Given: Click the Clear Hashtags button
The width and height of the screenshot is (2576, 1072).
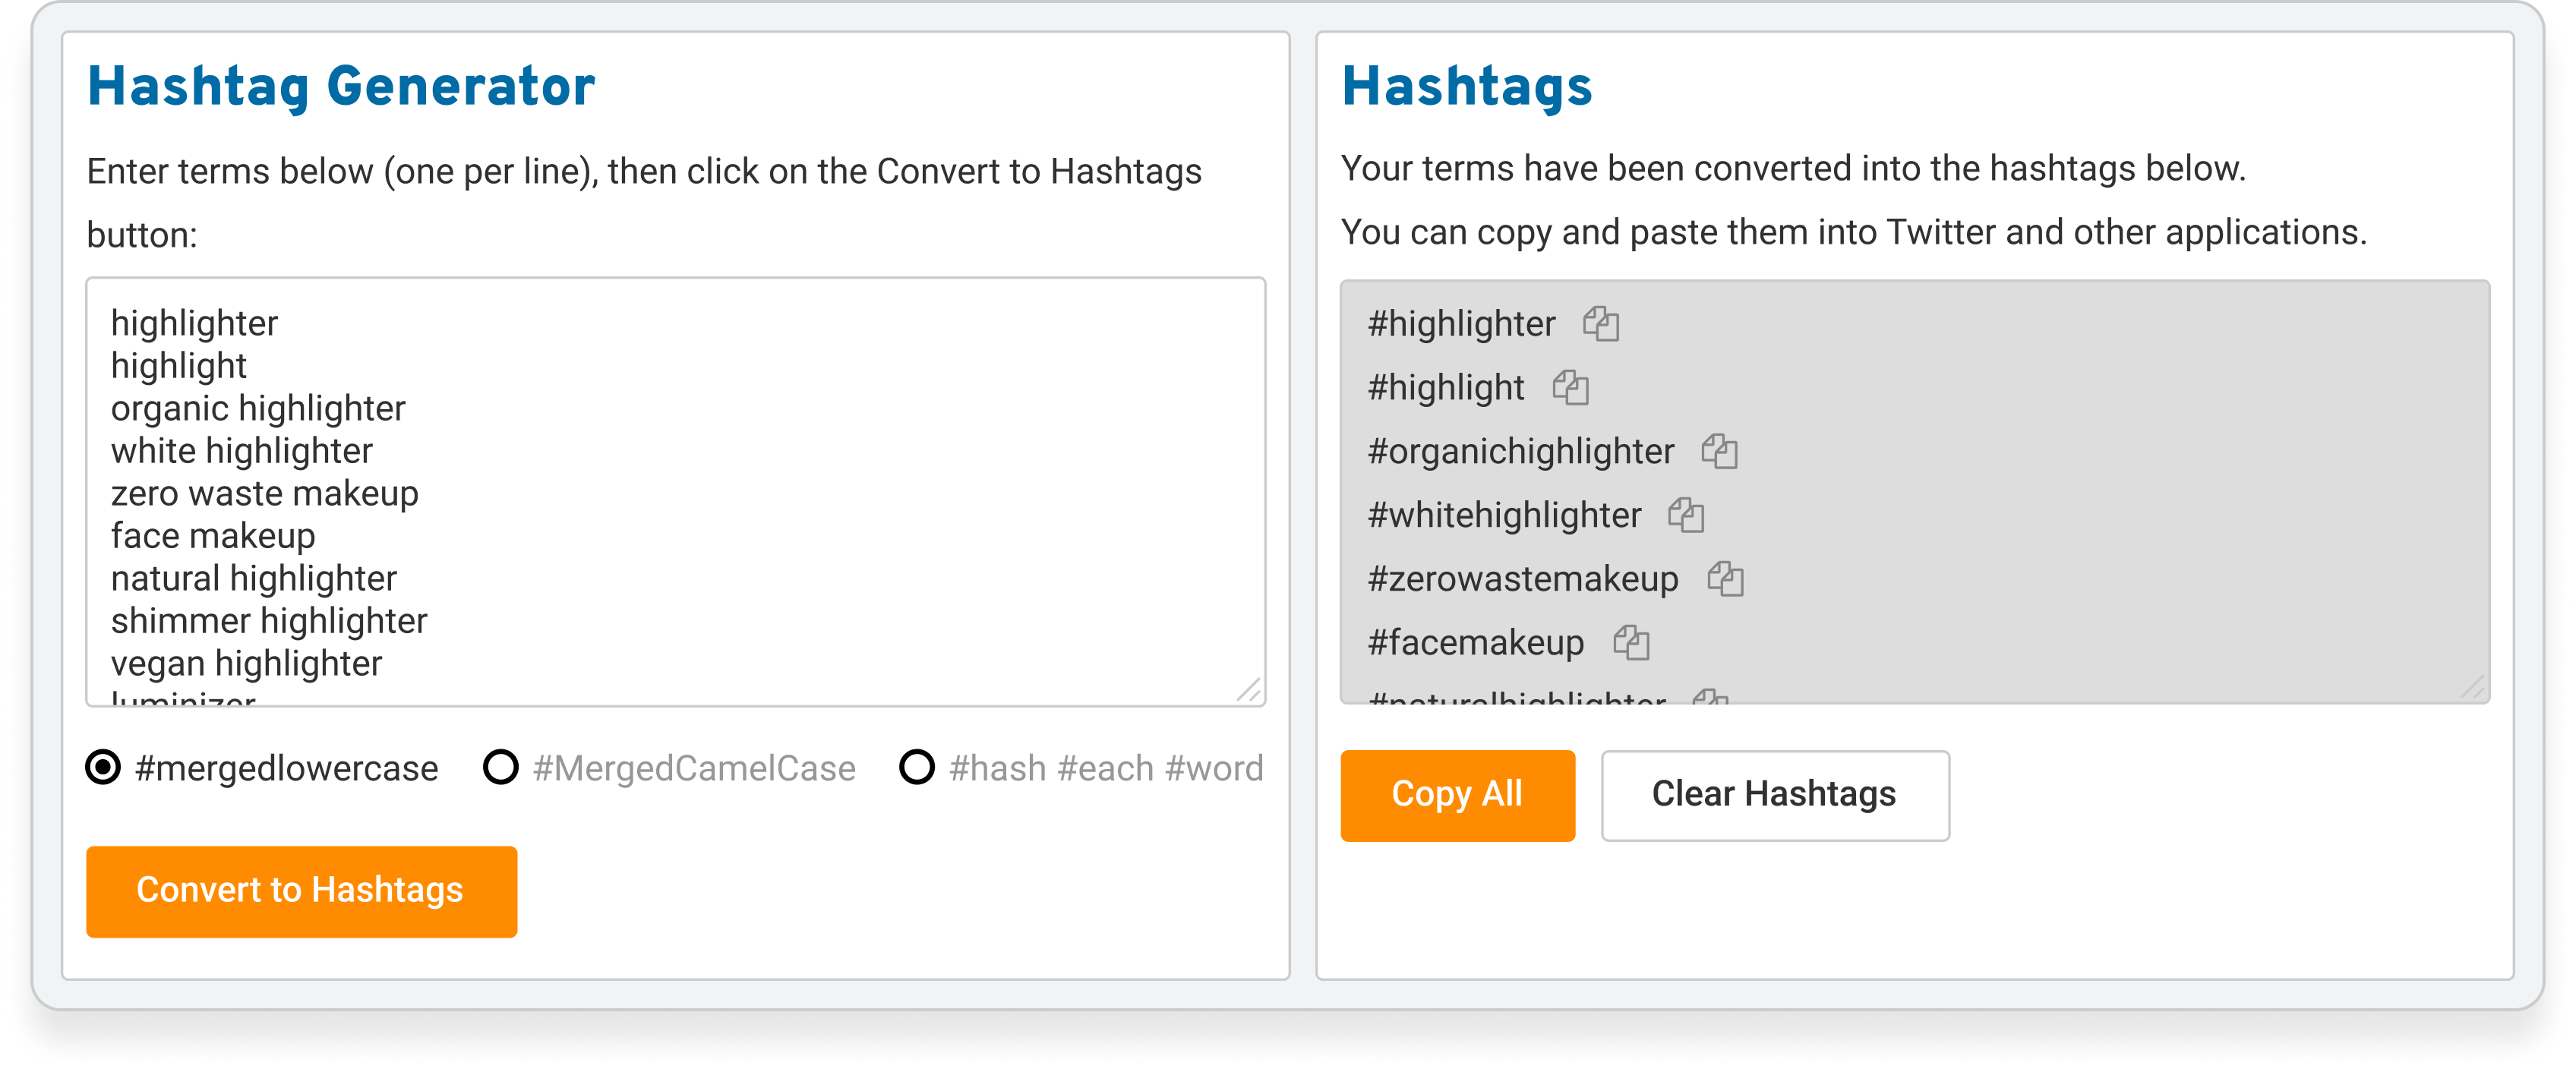Looking at the screenshot, I should (1774, 795).
